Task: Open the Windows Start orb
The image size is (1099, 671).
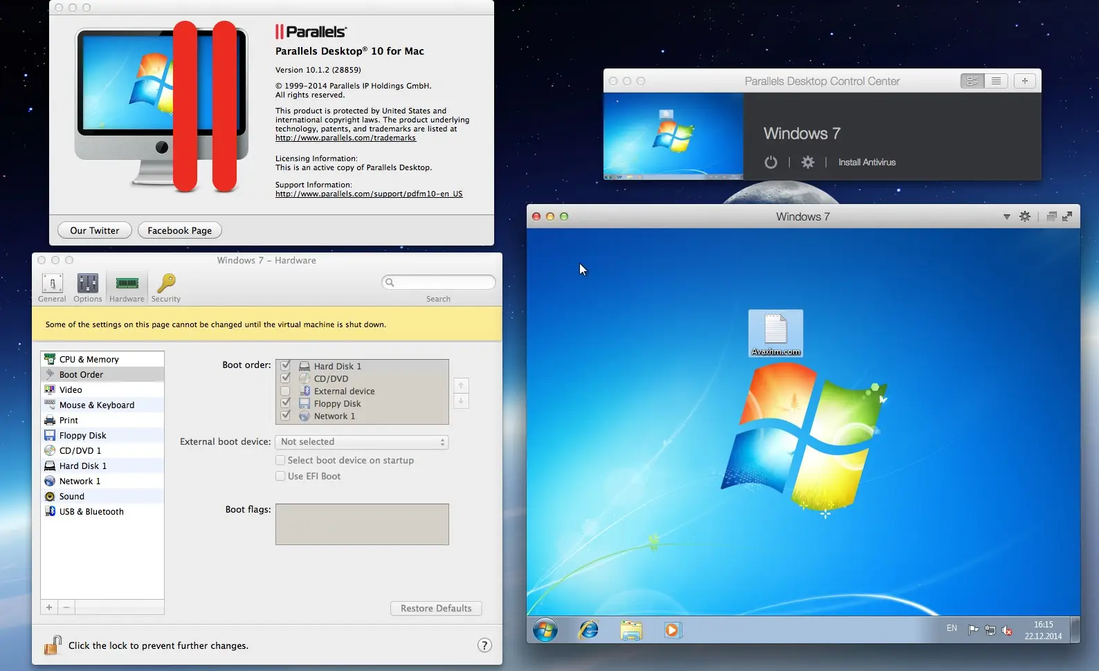Action: [x=545, y=630]
